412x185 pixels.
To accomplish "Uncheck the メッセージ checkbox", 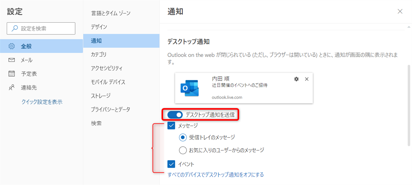I will click(171, 126).
